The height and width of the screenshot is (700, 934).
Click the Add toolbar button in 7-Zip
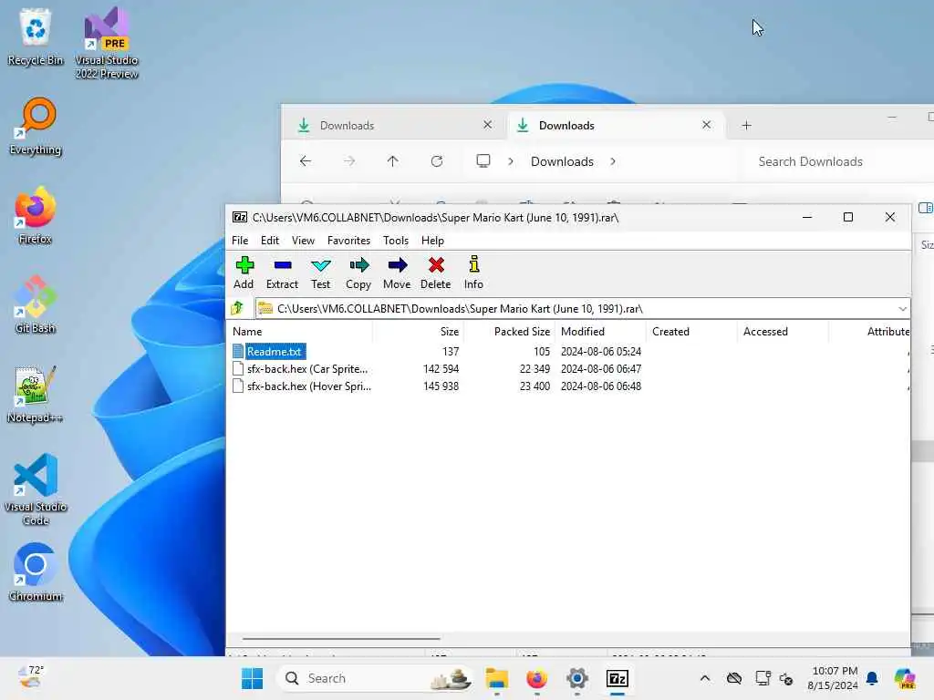tap(244, 273)
